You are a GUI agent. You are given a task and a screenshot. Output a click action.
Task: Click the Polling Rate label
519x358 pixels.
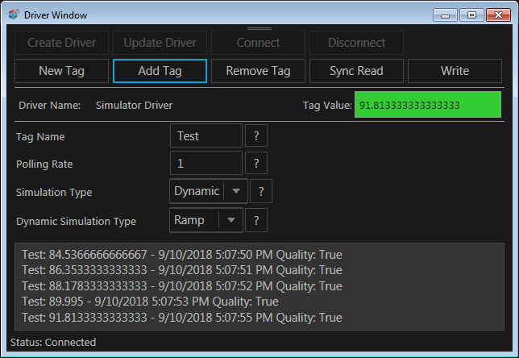click(x=44, y=164)
